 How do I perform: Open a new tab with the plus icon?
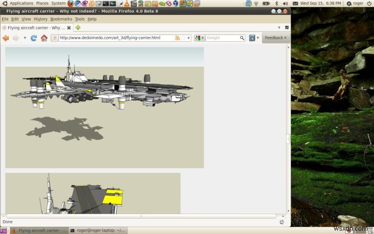tap(78, 28)
